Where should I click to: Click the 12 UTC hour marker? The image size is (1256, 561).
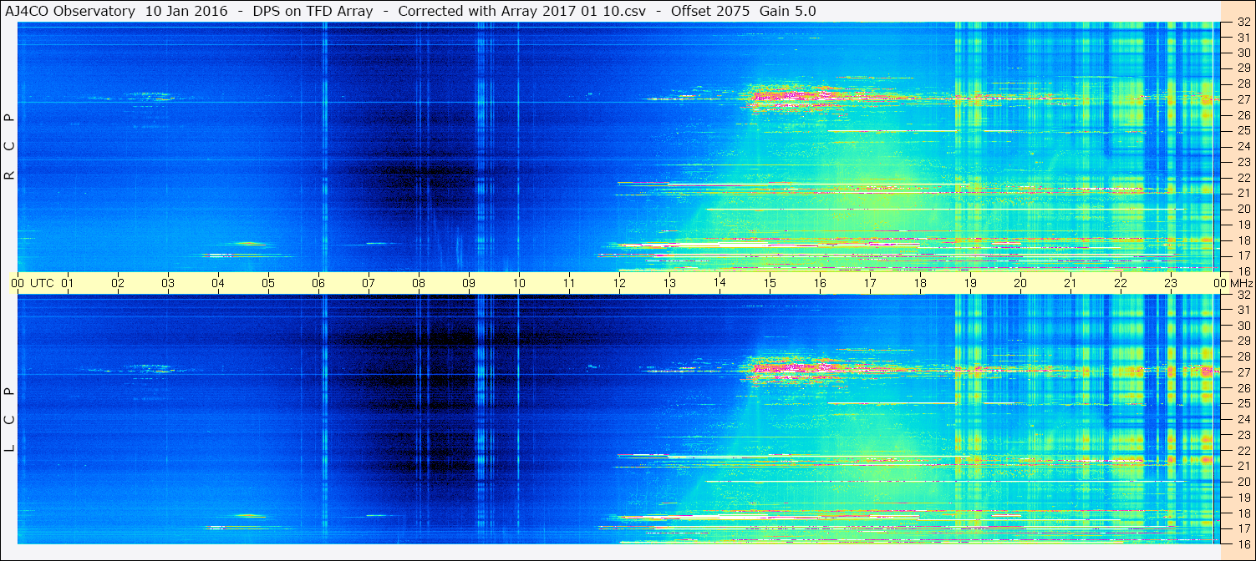[619, 283]
